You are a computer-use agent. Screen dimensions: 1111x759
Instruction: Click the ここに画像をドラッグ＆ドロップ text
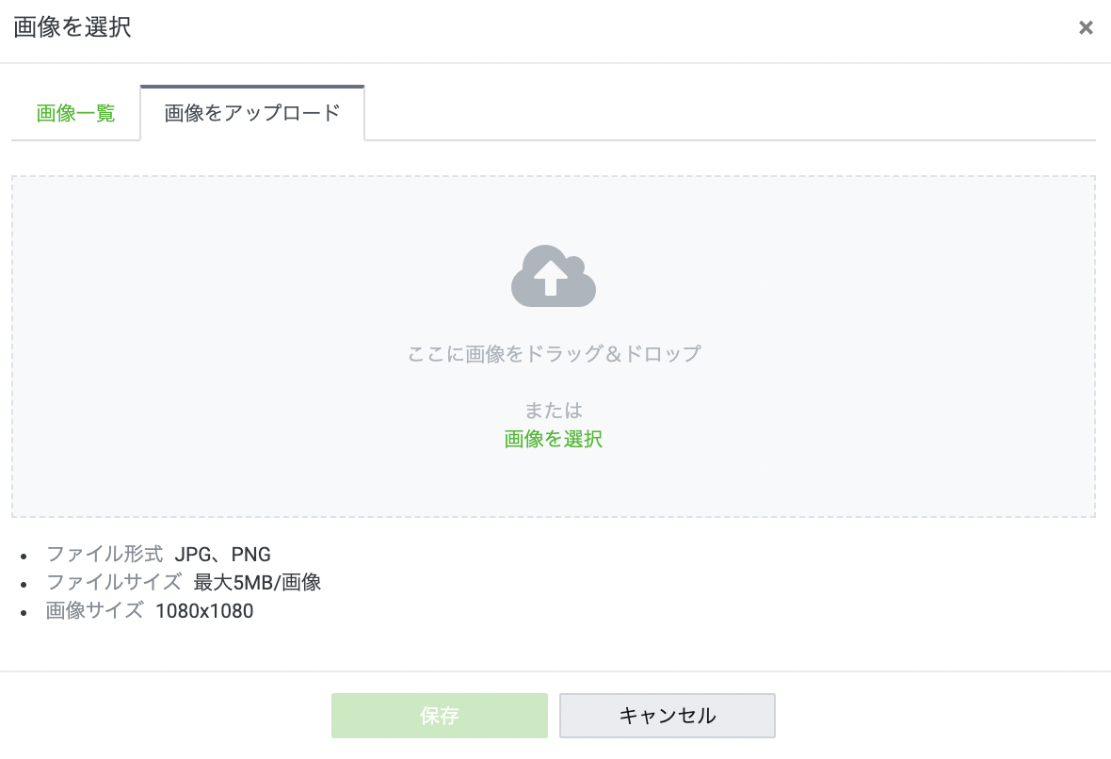(554, 354)
